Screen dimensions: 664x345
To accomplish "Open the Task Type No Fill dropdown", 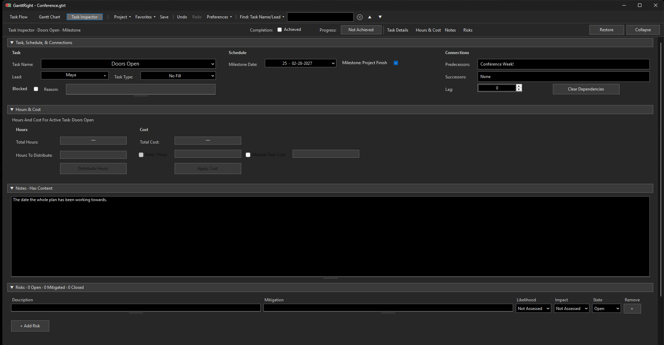I will tap(178, 76).
